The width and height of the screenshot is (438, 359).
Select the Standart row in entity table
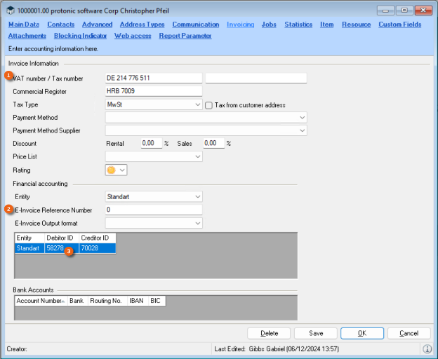(x=29, y=248)
